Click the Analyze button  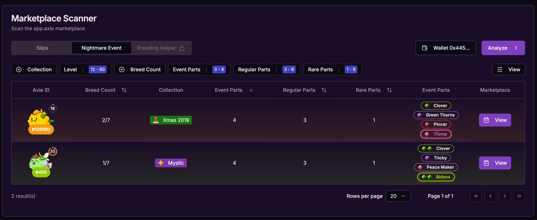[x=503, y=48]
